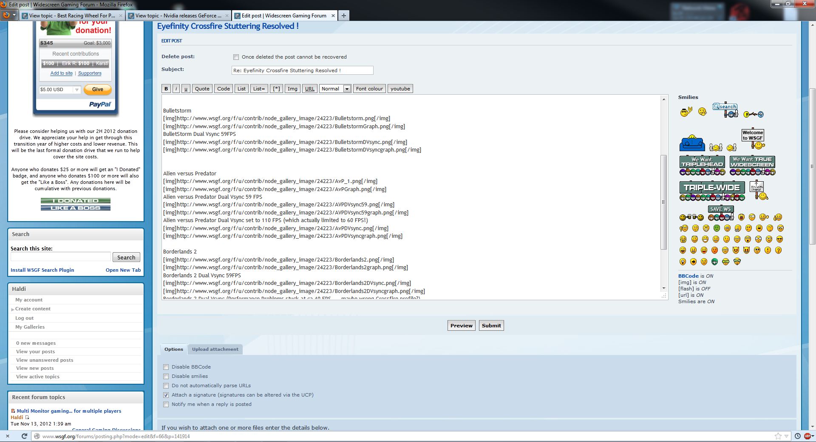Switch to Best Racing Wheel browser tab
This screenshot has height=442, width=816.
(x=72, y=16)
